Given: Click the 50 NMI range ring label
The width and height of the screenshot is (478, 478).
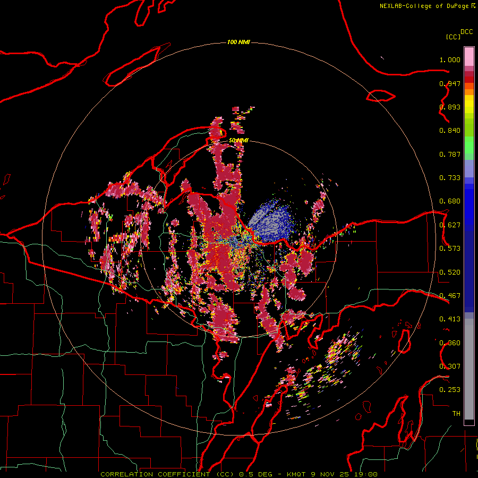Looking at the screenshot, I should [x=238, y=140].
